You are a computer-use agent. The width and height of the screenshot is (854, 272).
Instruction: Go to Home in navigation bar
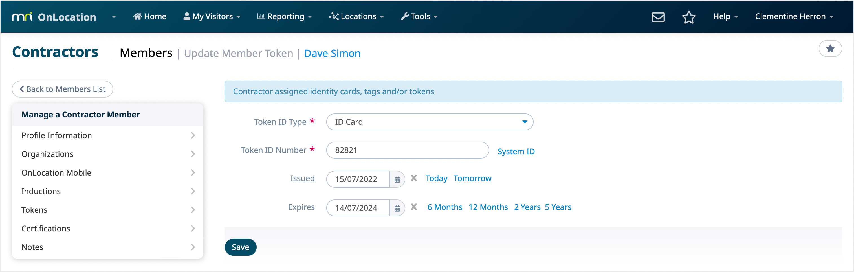pyautogui.click(x=150, y=16)
